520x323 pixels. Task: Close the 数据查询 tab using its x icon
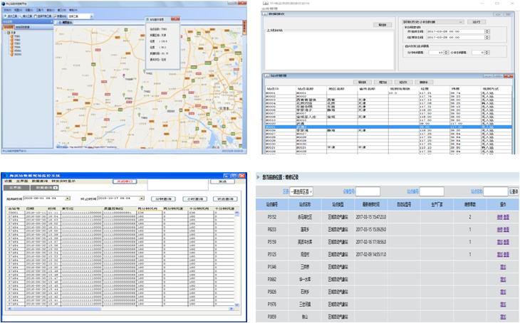coord(56,188)
